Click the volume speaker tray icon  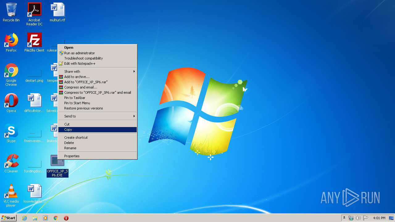click(358, 218)
